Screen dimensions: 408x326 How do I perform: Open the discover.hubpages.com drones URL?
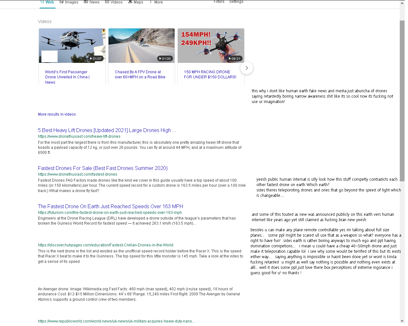106,245
